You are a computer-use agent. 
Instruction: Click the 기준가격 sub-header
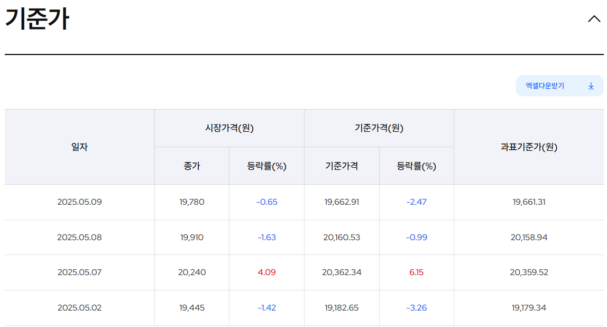[342, 166]
